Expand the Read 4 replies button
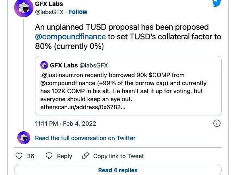Viewport: 233px width, 175px height. pos(118,170)
